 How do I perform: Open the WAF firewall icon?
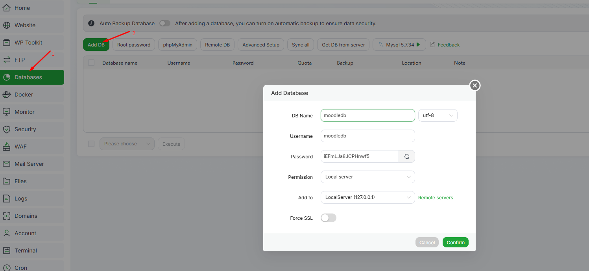click(7, 147)
